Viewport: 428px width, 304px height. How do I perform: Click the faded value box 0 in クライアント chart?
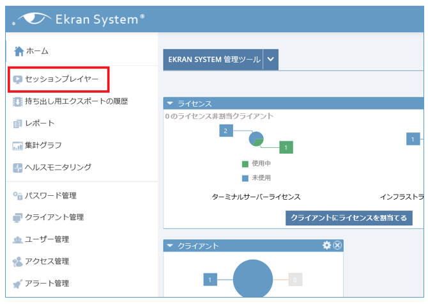[x=295, y=280]
